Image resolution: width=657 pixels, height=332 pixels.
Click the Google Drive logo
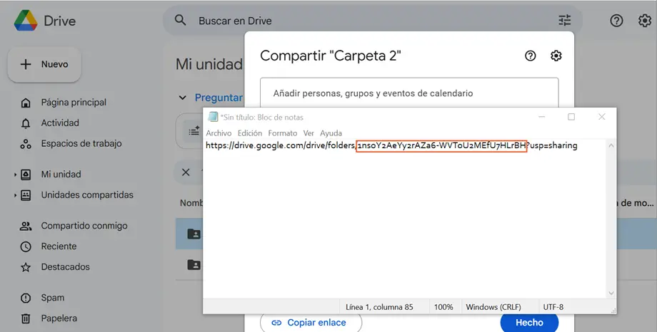point(26,21)
